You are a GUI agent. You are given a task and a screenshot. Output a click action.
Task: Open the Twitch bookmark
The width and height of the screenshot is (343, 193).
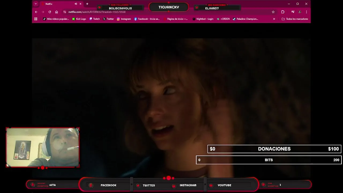click(95, 19)
